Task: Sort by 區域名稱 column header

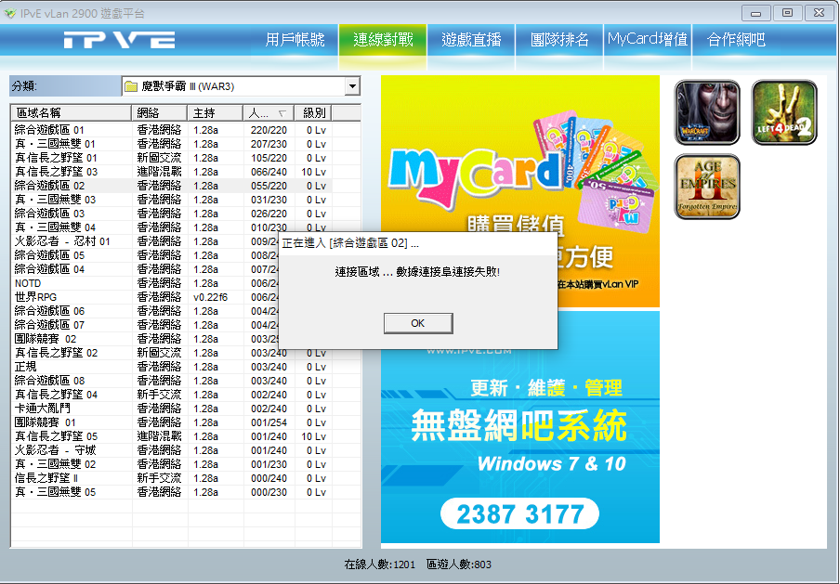Action: tap(71, 112)
